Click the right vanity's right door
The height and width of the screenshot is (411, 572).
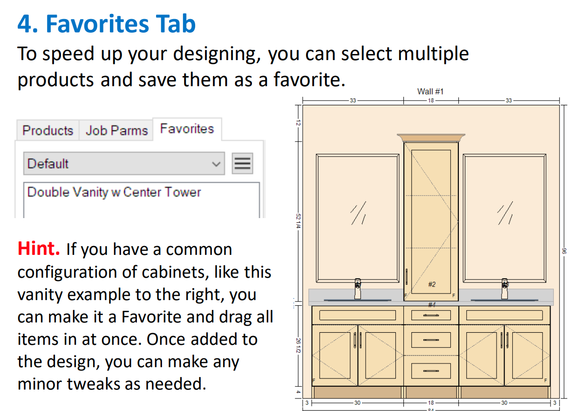527,356
